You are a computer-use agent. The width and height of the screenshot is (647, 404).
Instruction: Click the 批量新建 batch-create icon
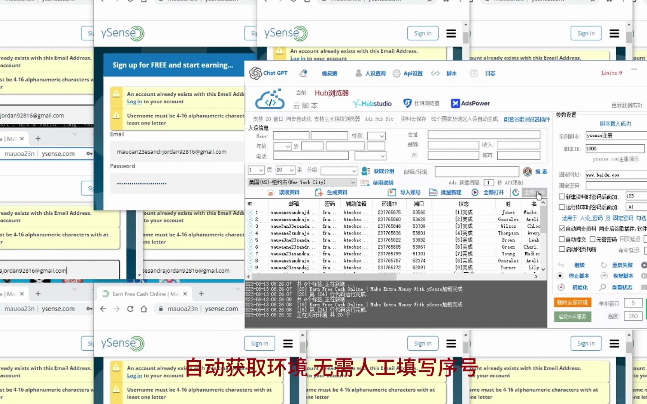tap(433, 192)
